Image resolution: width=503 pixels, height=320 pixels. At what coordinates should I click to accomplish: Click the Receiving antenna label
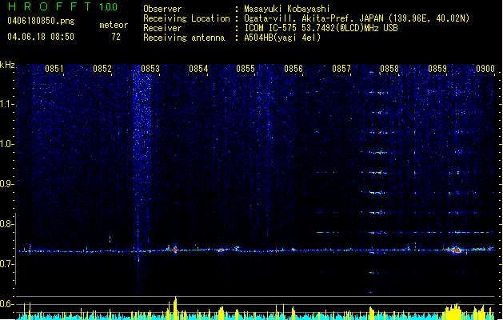click(184, 38)
